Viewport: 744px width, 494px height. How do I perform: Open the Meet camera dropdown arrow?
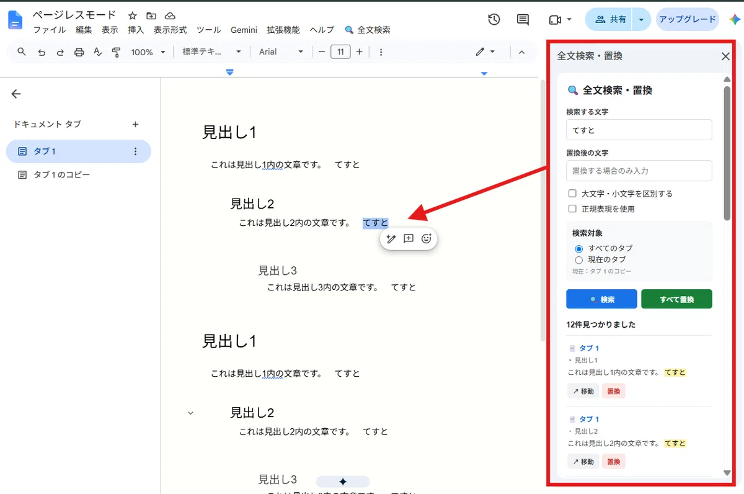point(569,20)
